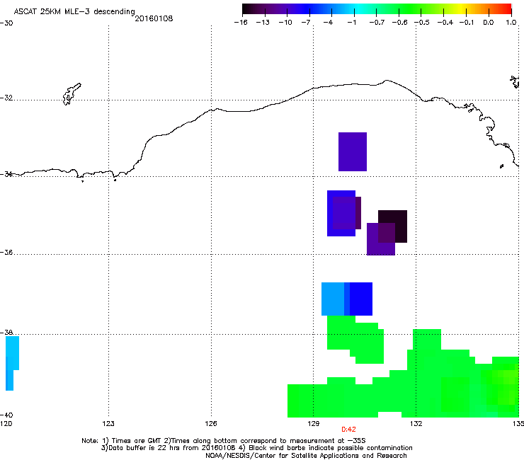Screen dimensions: 524x460
Task: Click latitude axis label -40
Action: 6,415
